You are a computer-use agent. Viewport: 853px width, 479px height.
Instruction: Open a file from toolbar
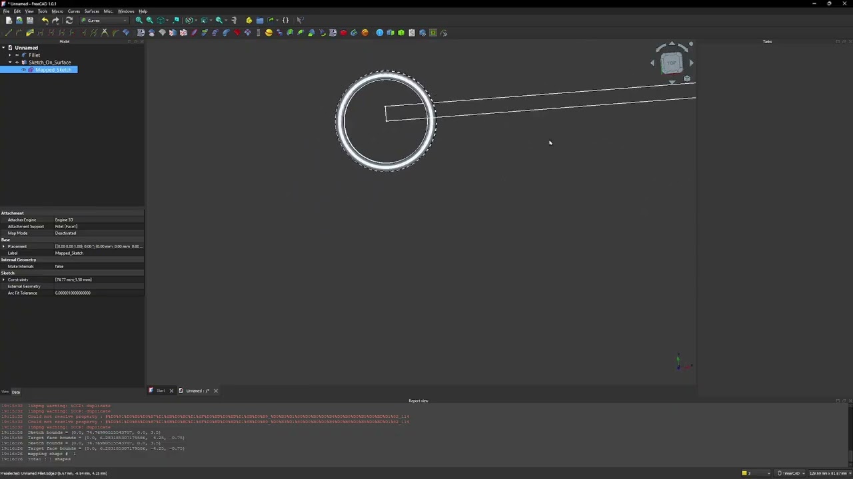pos(19,21)
